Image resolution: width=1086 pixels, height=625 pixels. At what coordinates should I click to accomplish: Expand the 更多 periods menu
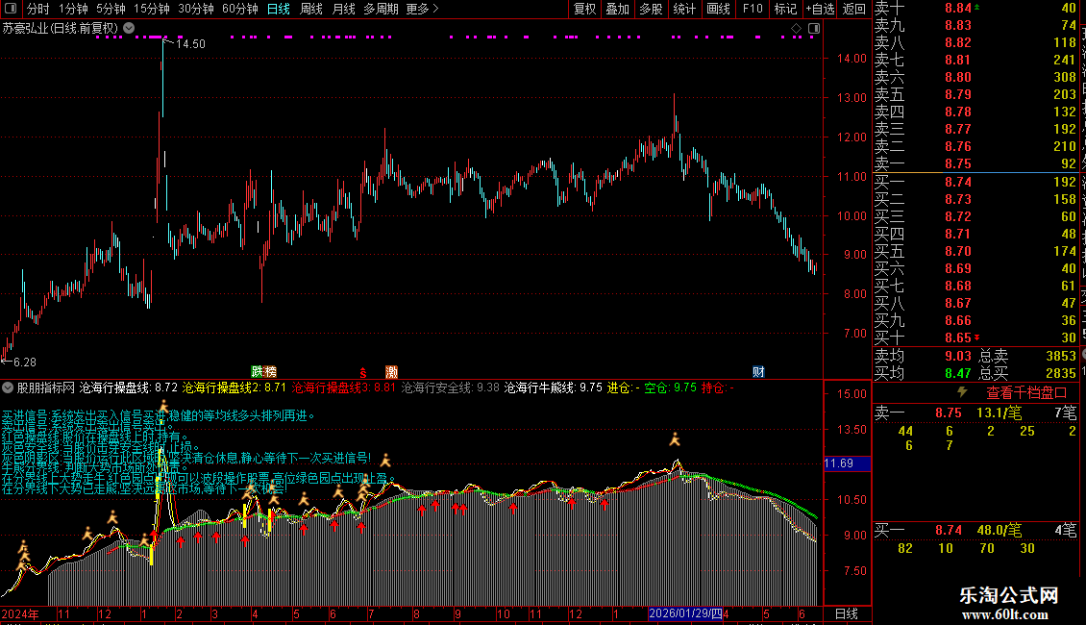tap(422, 9)
